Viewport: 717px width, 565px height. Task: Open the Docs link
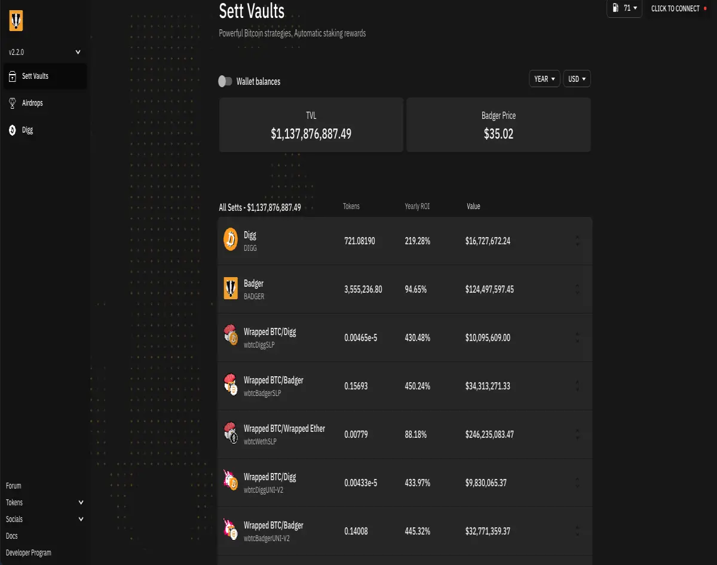click(12, 536)
